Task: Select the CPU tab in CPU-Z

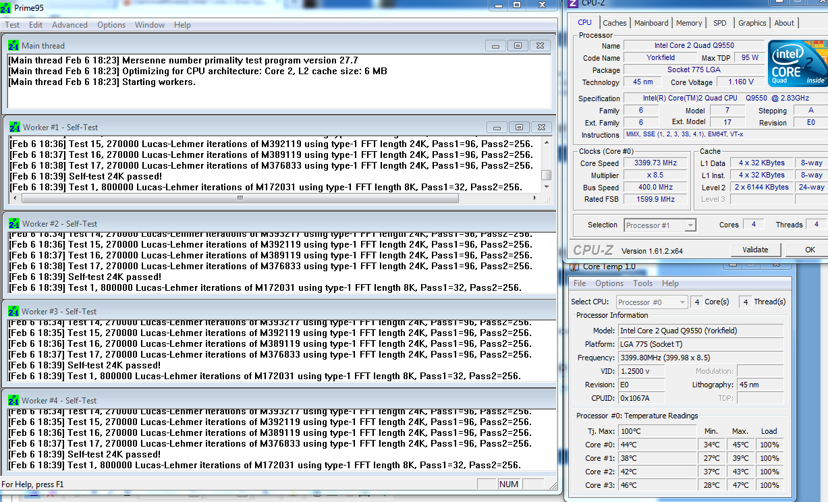Action: point(584,22)
